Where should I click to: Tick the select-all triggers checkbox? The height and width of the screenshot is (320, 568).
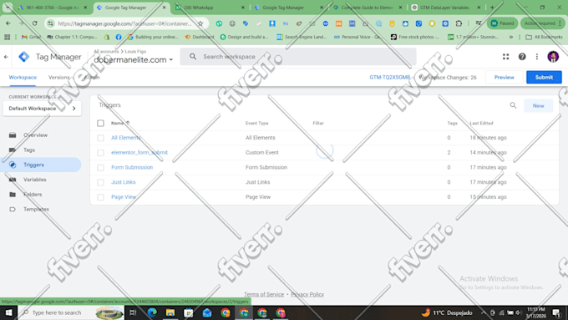coord(101,123)
